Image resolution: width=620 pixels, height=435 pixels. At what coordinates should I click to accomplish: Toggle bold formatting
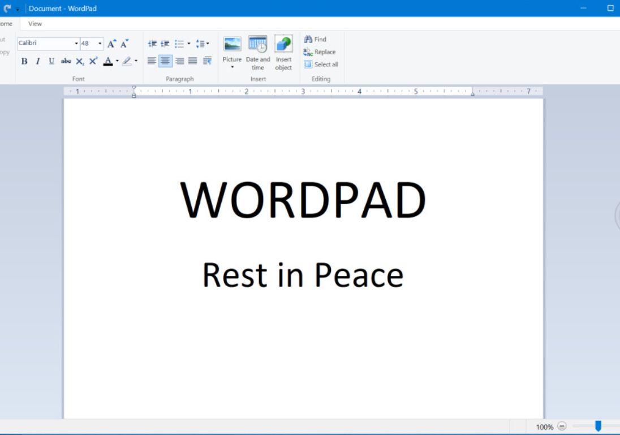(24, 61)
